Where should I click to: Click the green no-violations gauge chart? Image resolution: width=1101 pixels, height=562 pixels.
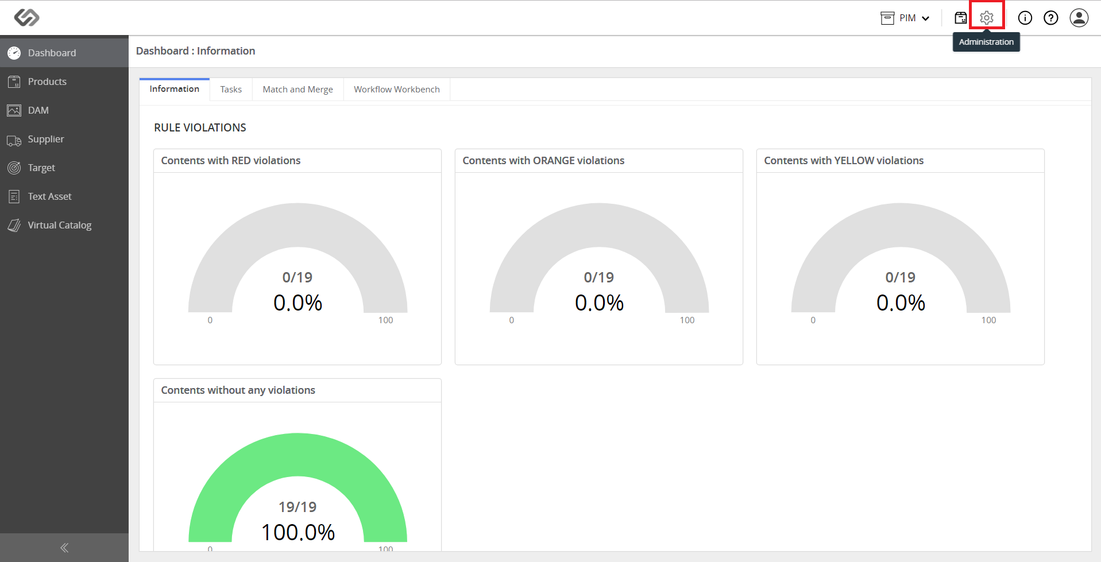298,487
